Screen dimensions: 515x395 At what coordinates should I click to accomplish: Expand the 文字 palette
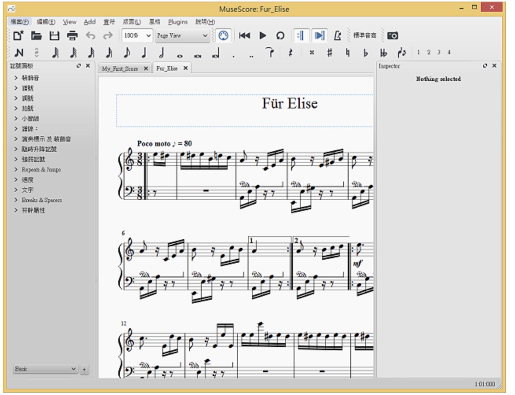tap(28, 190)
